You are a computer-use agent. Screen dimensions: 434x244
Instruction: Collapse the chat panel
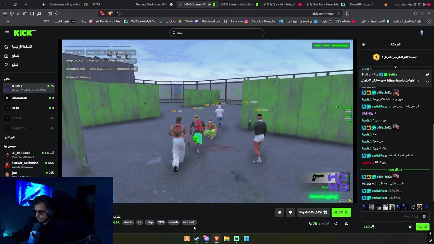pyautogui.click(x=364, y=44)
